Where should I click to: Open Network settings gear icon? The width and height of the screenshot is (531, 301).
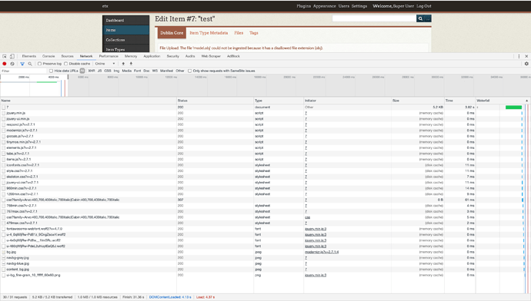tap(526, 64)
